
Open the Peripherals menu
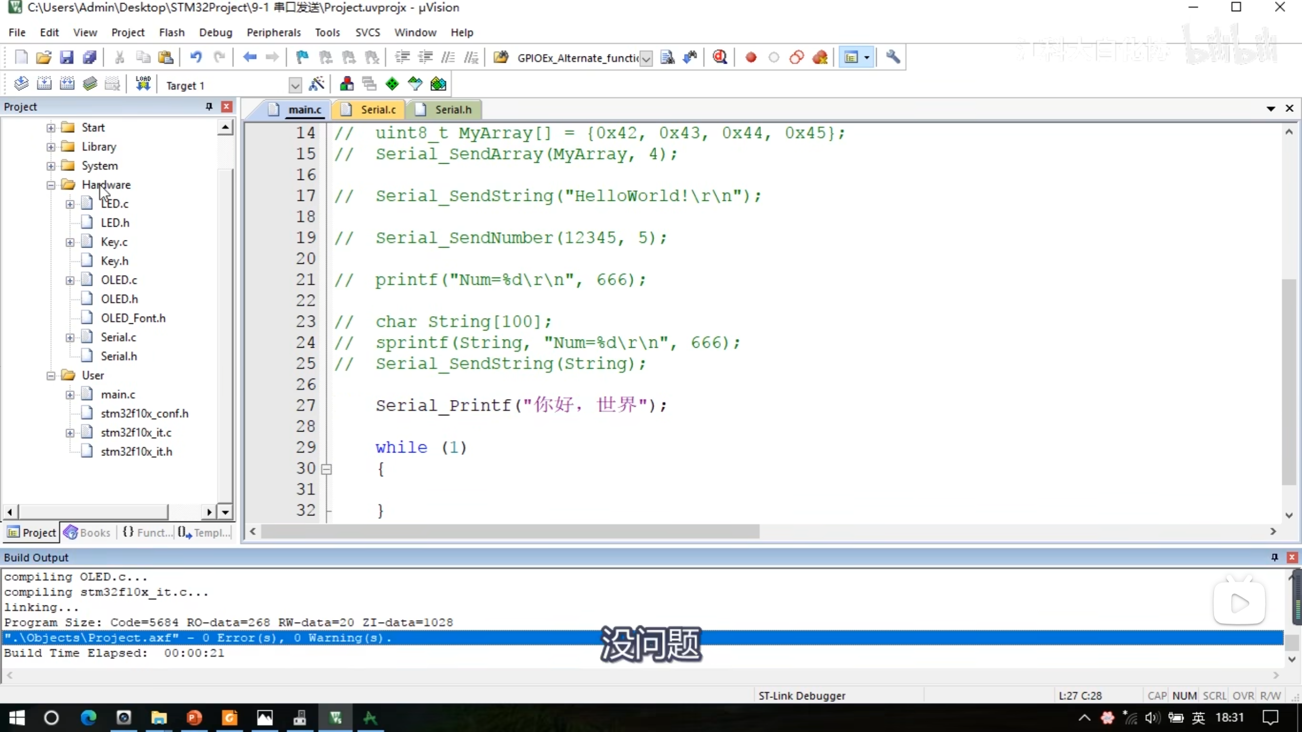tap(274, 33)
